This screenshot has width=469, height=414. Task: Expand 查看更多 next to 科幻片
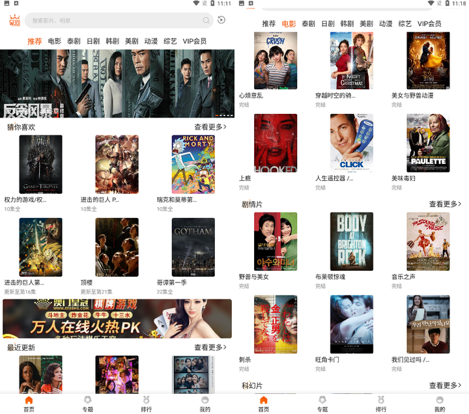445,385
